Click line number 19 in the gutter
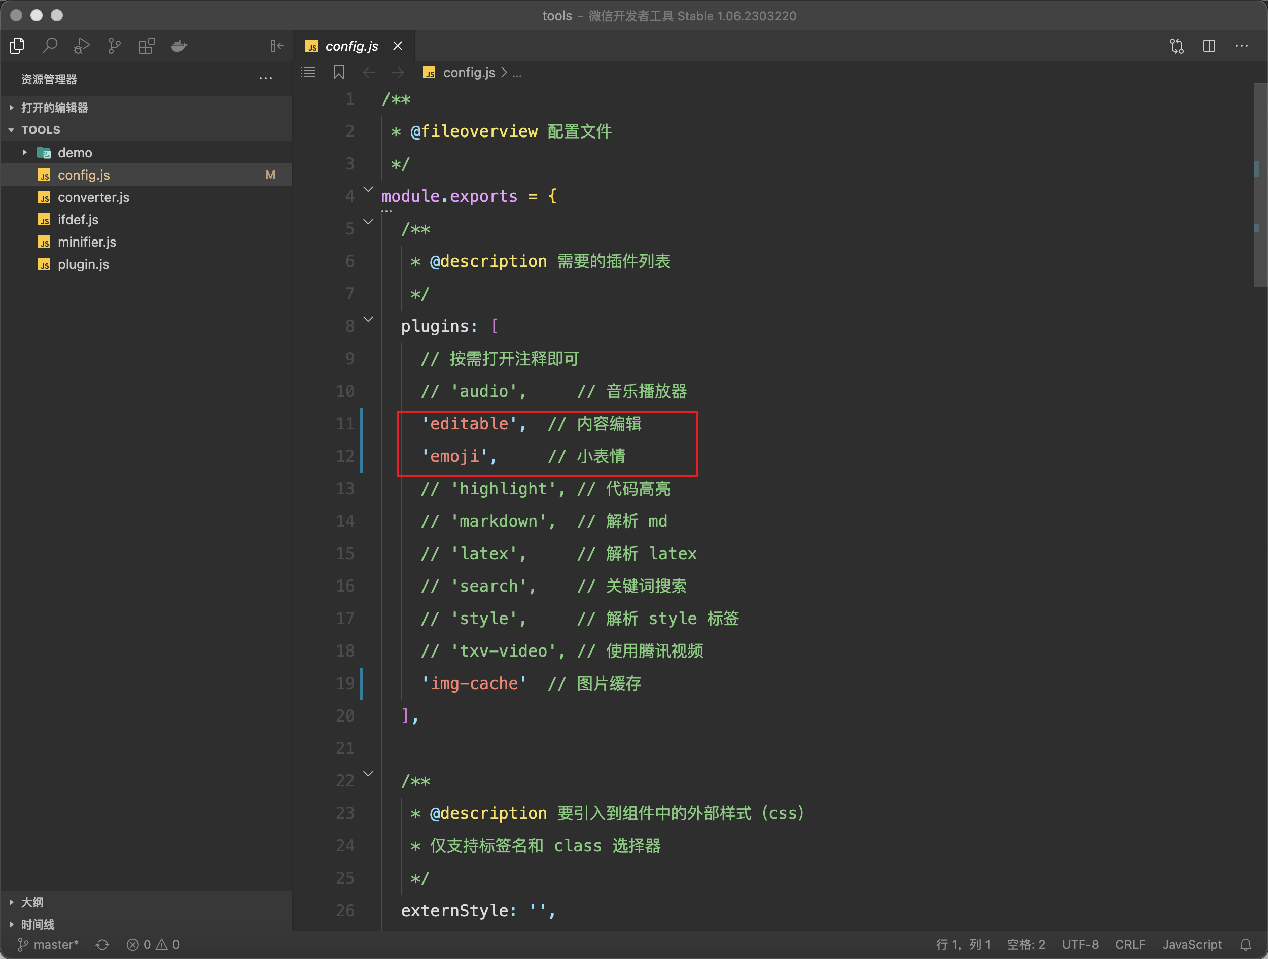This screenshot has height=959, width=1268. click(x=345, y=683)
